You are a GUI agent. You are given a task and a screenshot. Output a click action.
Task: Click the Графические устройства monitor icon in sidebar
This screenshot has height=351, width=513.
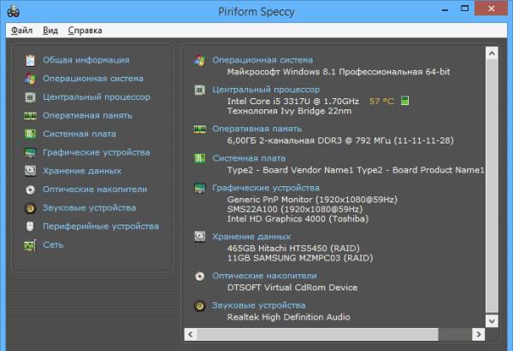pos(30,153)
